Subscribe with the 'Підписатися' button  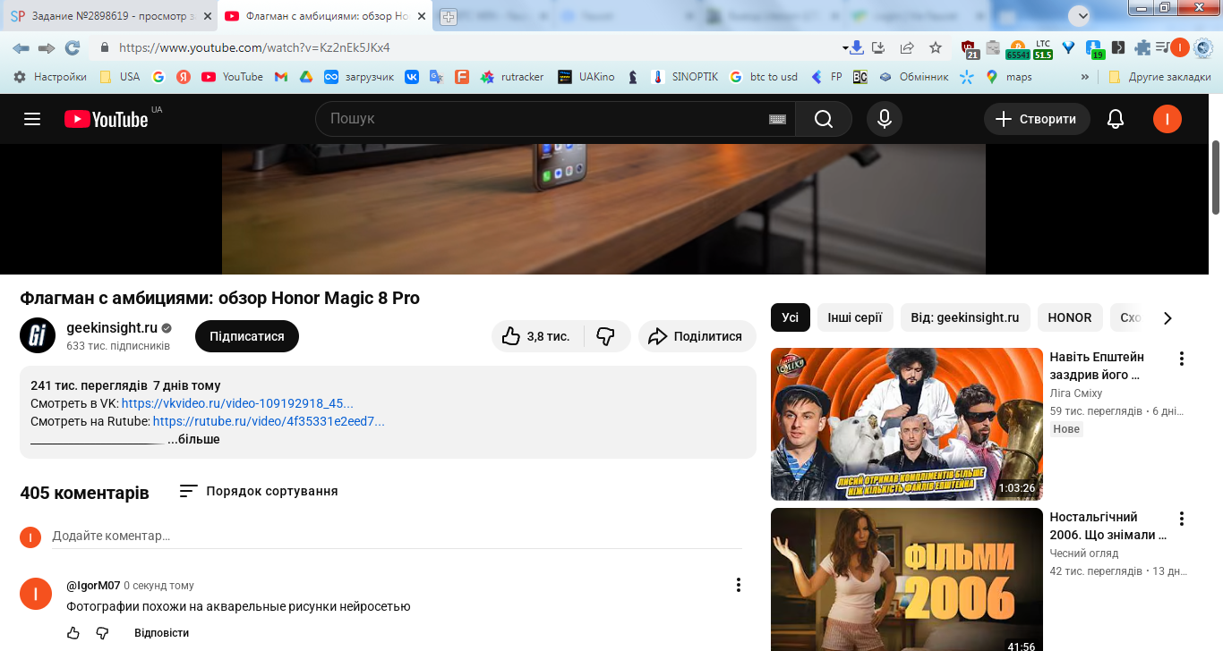(x=247, y=336)
